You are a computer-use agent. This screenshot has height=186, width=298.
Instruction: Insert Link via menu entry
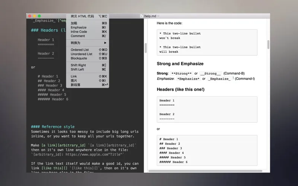pyautogui.click(x=88, y=76)
